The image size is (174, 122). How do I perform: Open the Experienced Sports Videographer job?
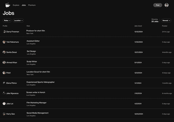40,82
